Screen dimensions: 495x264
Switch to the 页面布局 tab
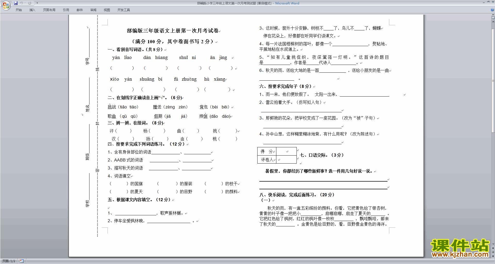(x=49, y=10)
